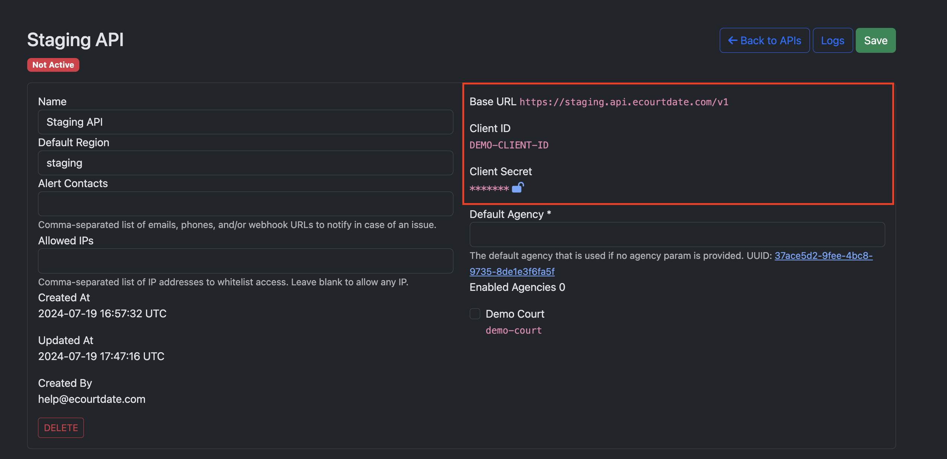Click the Staging API page heading

click(x=75, y=40)
